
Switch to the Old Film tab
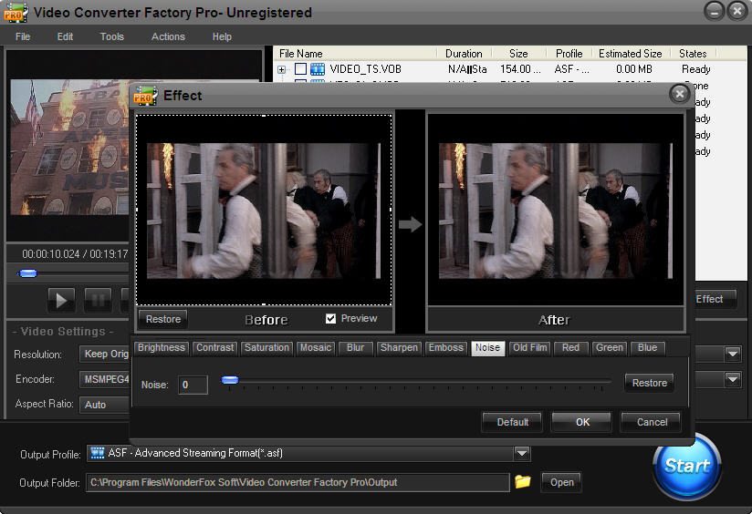[529, 348]
